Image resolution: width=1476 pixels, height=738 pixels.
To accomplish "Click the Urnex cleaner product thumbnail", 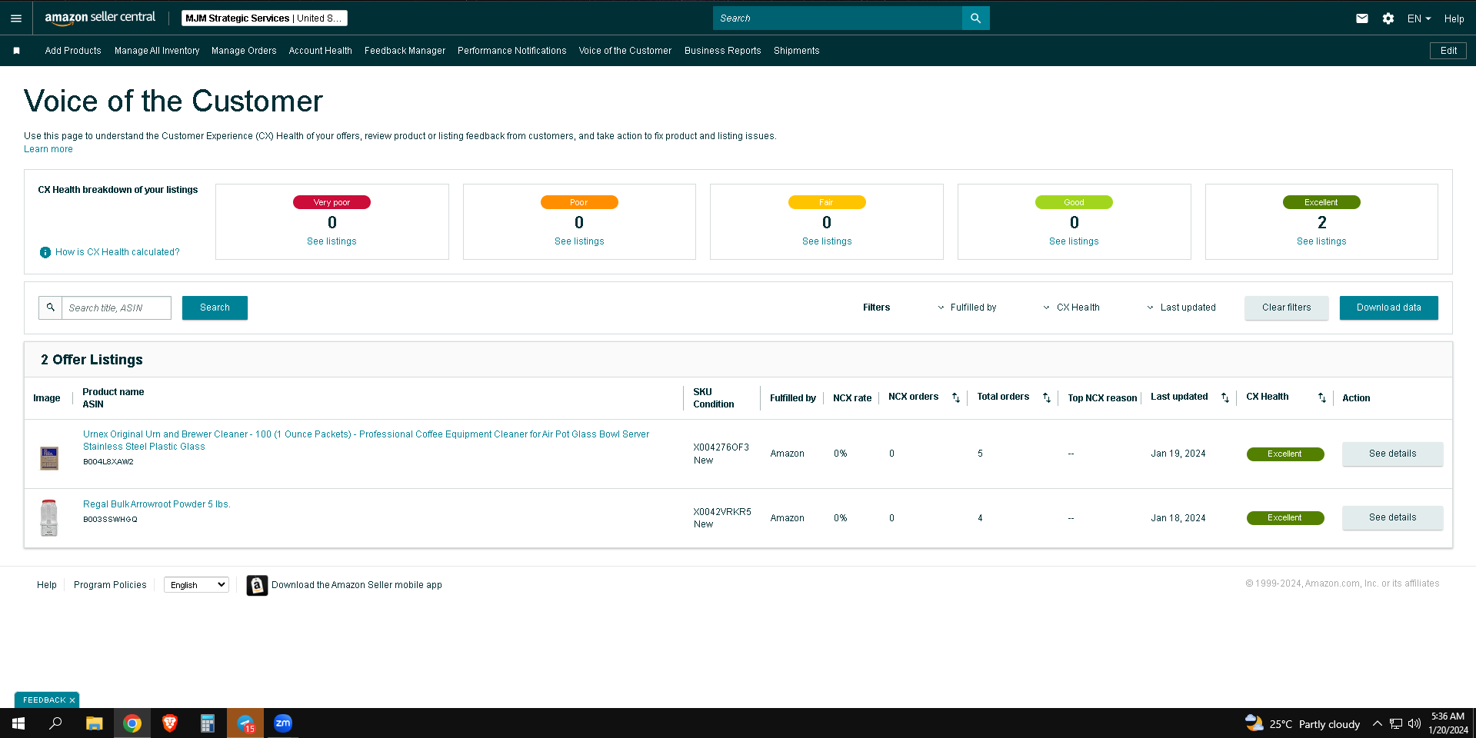I will click(x=49, y=457).
